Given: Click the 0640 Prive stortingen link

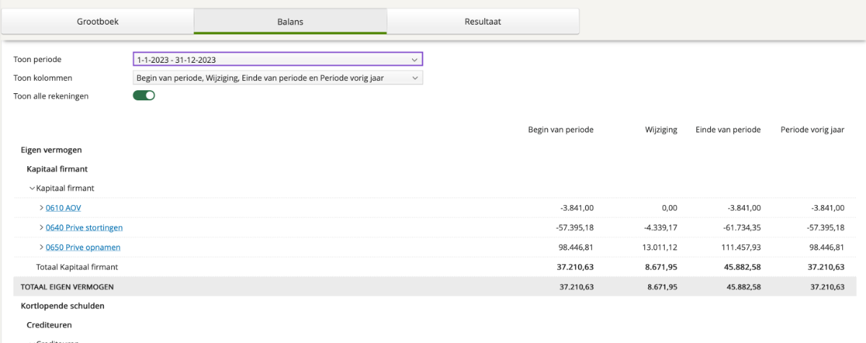Looking at the screenshot, I should coord(84,228).
